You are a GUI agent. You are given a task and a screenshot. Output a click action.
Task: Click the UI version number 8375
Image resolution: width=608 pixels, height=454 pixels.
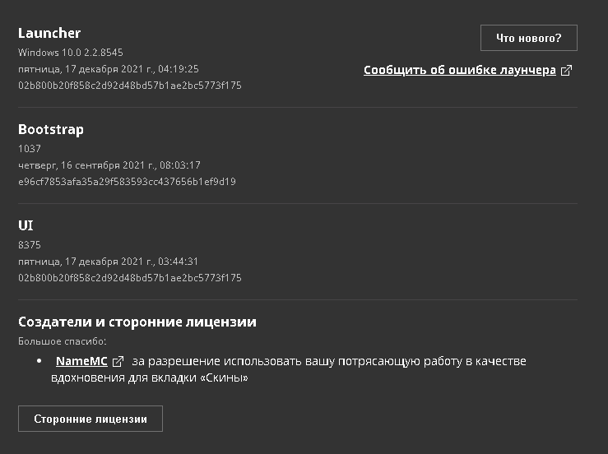(x=30, y=245)
